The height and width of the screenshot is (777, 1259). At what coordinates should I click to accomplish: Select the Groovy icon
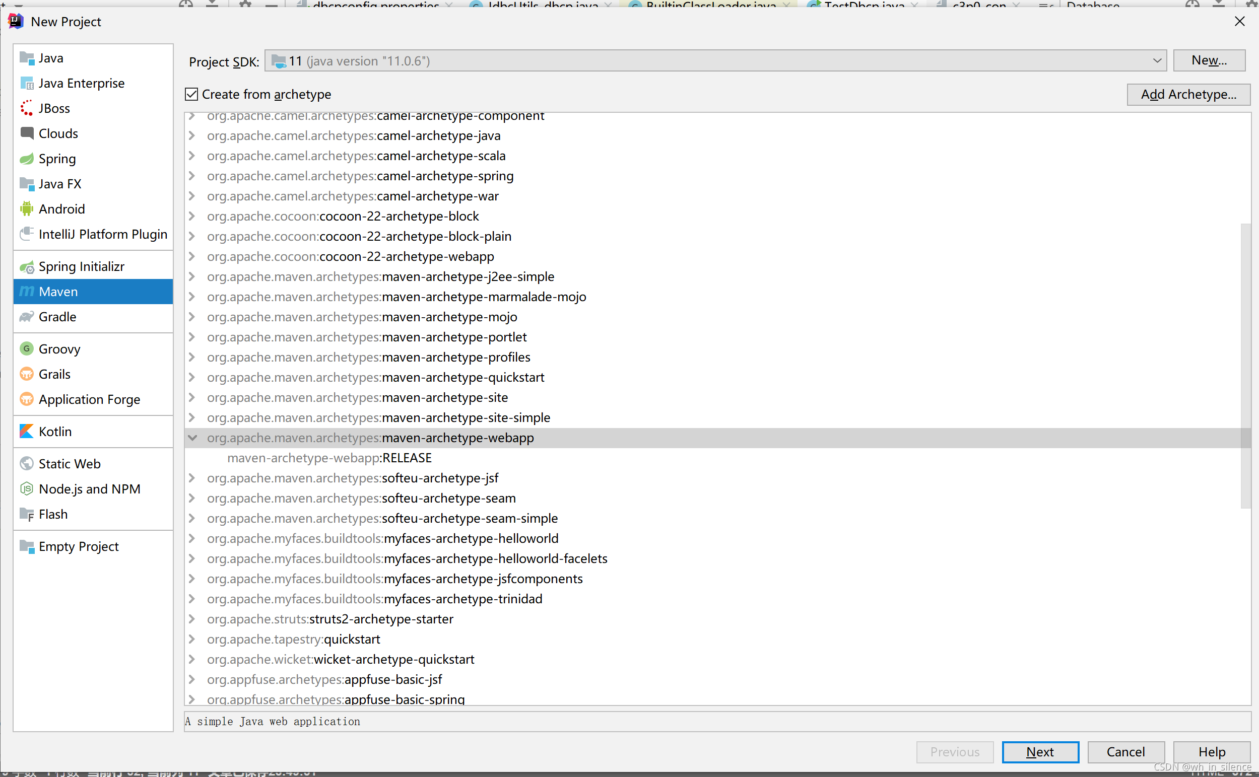(x=26, y=349)
